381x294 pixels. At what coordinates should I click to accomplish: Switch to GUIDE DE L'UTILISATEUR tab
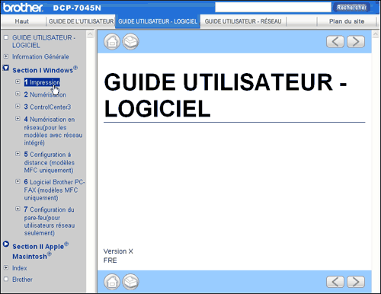(x=81, y=21)
